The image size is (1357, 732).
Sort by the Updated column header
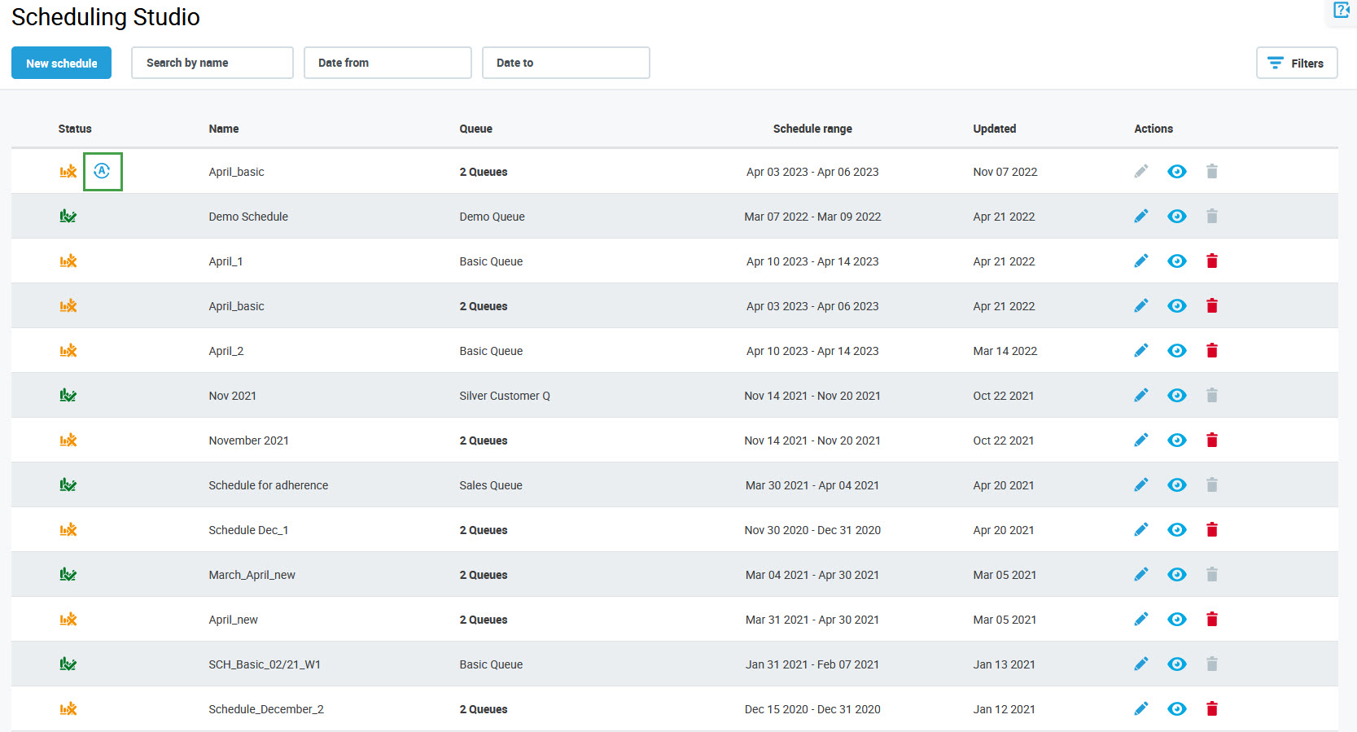pos(994,129)
